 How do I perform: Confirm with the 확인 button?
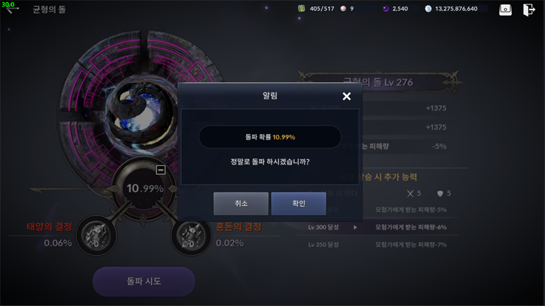[x=298, y=203]
